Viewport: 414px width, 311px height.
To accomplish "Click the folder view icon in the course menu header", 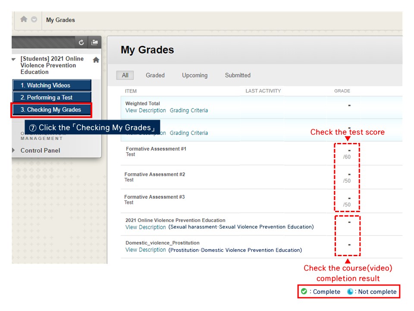I will point(94,42).
